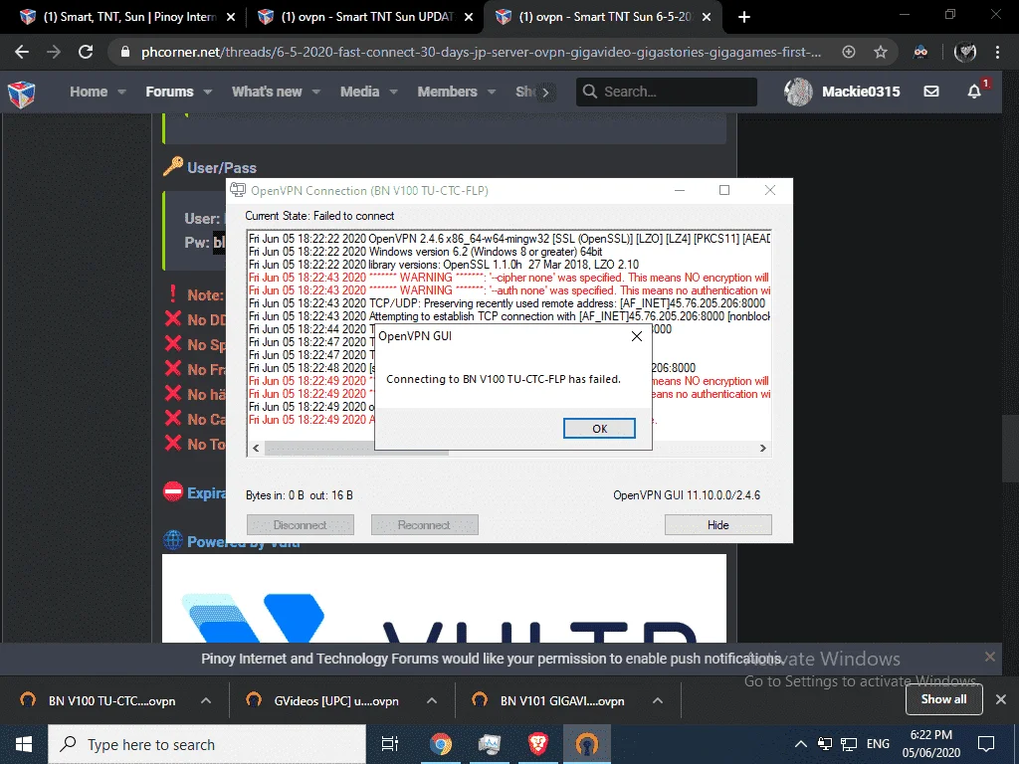Viewport: 1019px width, 764px height.
Task: Expand the Forums dropdown arrow
Action: tap(208, 93)
